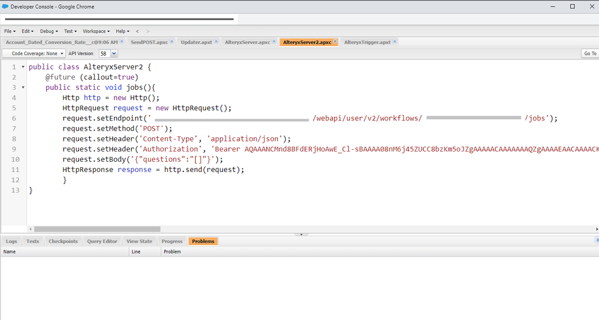Click the scroll right arrow of editor

(x=597, y=229)
